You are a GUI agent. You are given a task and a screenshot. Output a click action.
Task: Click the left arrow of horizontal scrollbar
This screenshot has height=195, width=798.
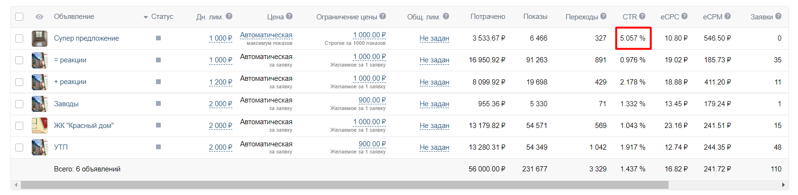[x=16, y=185]
